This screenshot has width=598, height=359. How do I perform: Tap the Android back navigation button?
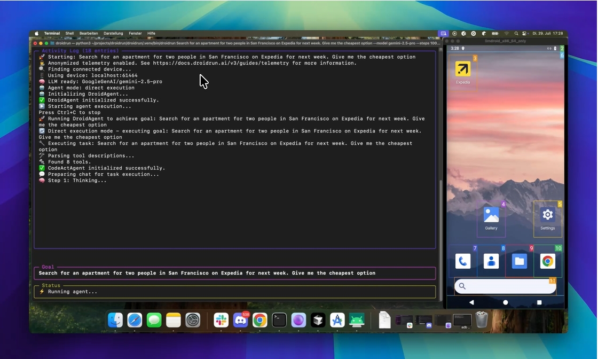(471, 302)
